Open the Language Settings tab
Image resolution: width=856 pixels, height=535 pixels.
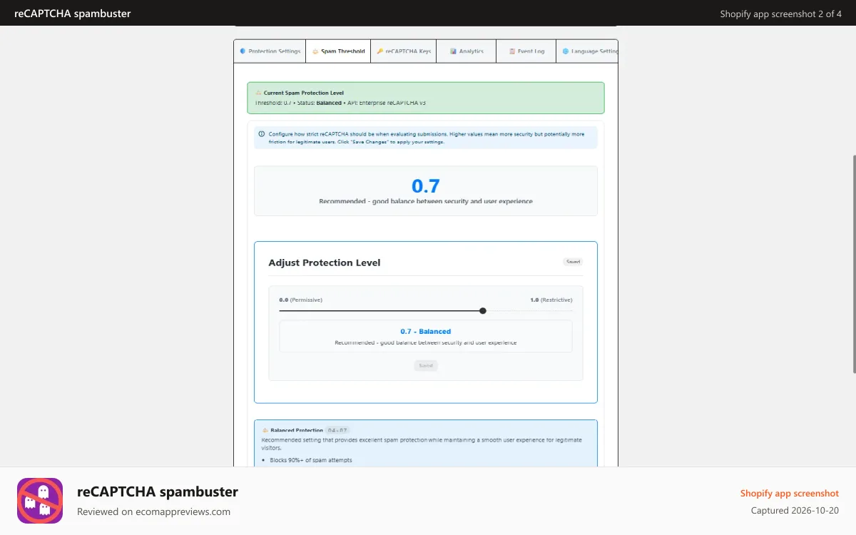coord(587,51)
